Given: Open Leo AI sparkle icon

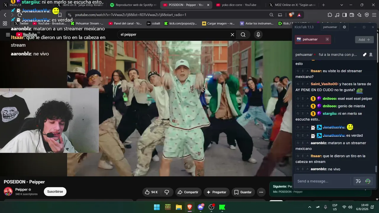Looking at the screenshot, I should click(359, 15).
